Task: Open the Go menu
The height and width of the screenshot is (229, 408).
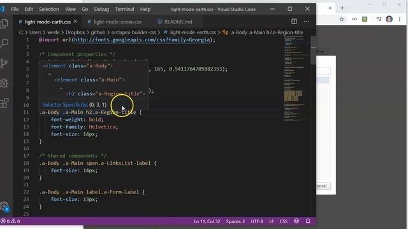Action: (85, 9)
